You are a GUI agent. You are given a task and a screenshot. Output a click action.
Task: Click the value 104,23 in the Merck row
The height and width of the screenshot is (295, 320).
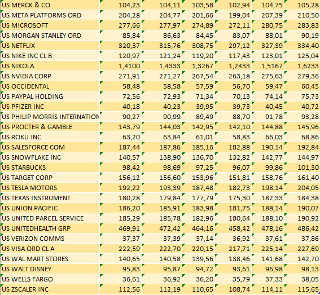coord(129,5)
